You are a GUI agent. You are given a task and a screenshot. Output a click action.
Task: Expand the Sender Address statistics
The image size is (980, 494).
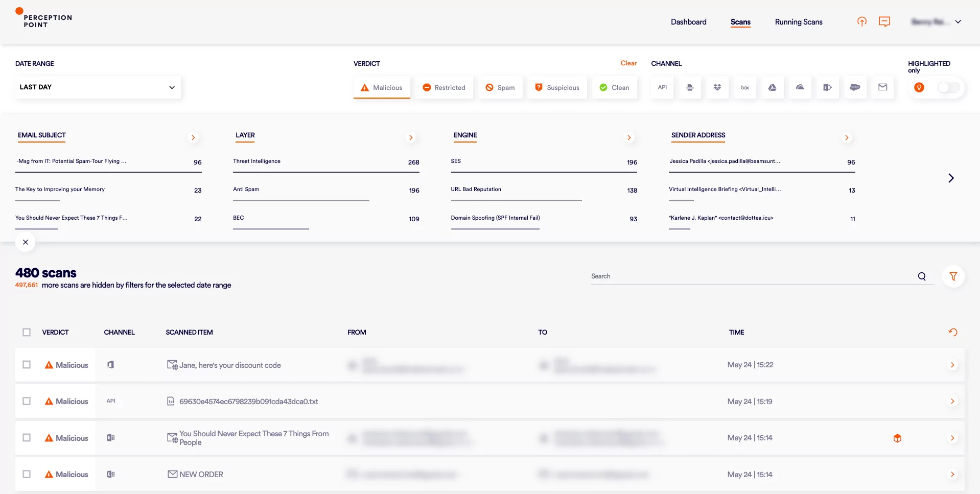(847, 137)
